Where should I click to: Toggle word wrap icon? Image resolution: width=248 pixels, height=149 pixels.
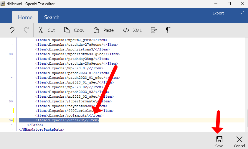153,30
